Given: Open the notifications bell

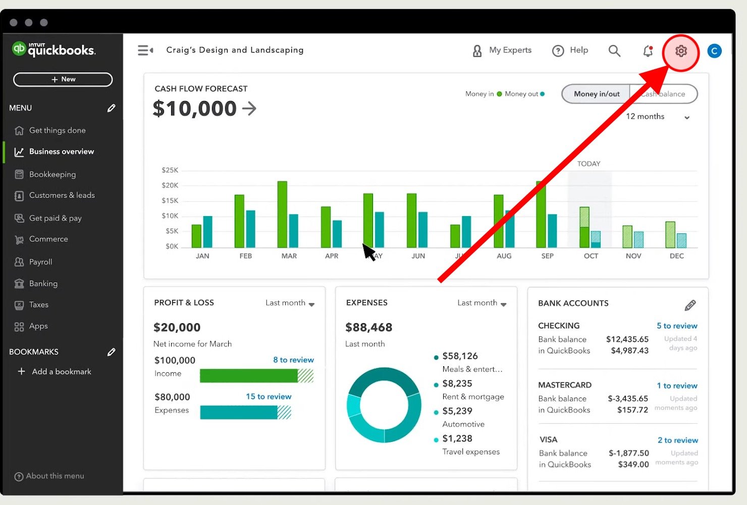Looking at the screenshot, I should [648, 50].
